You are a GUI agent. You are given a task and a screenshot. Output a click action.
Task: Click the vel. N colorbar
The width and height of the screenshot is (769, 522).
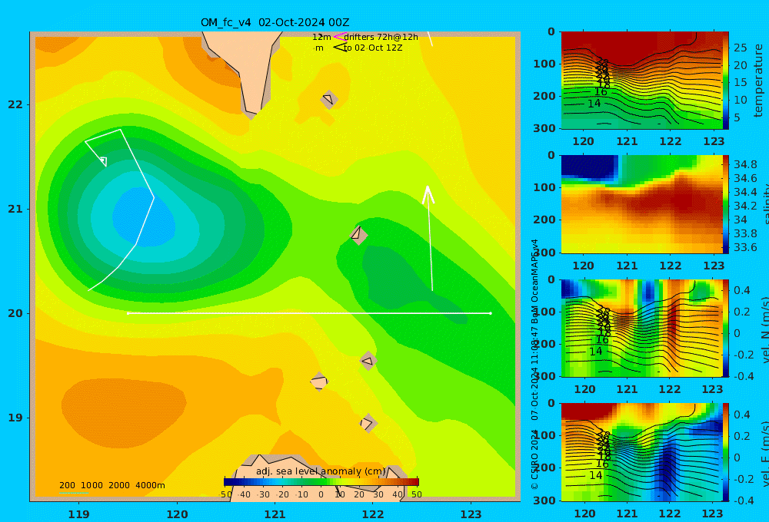[726, 328]
